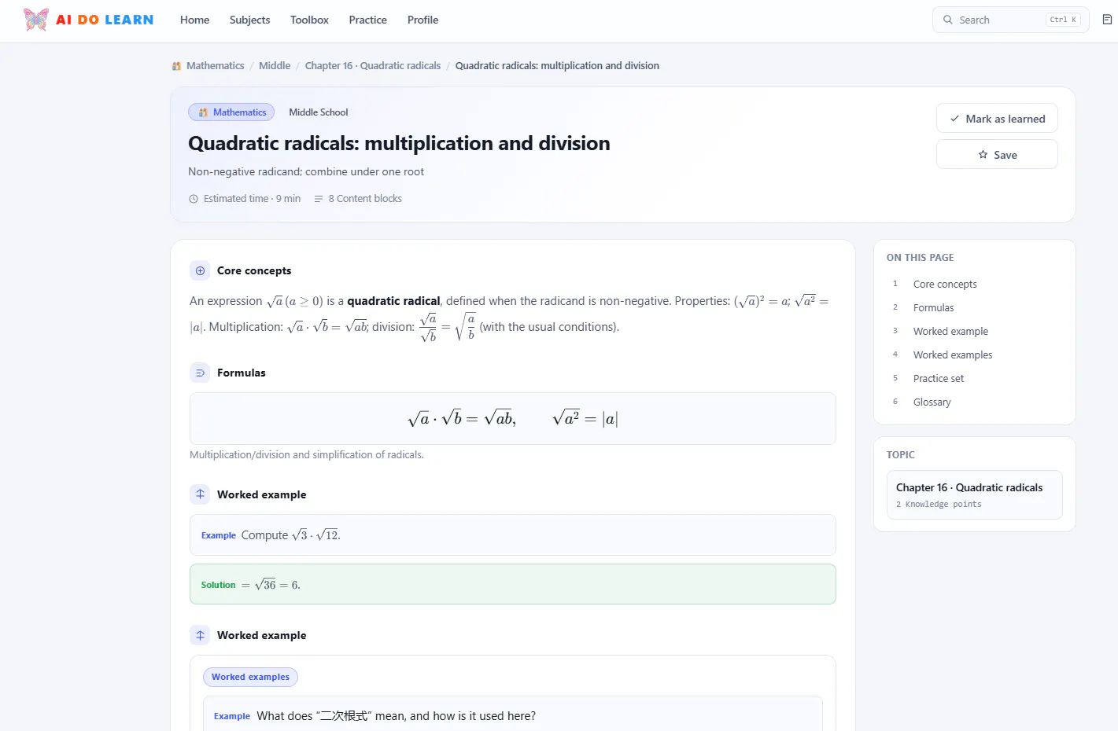Image resolution: width=1118 pixels, height=731 pixels.
Task: Click the Mathematics subject tag pill
Action: point(231,112)
